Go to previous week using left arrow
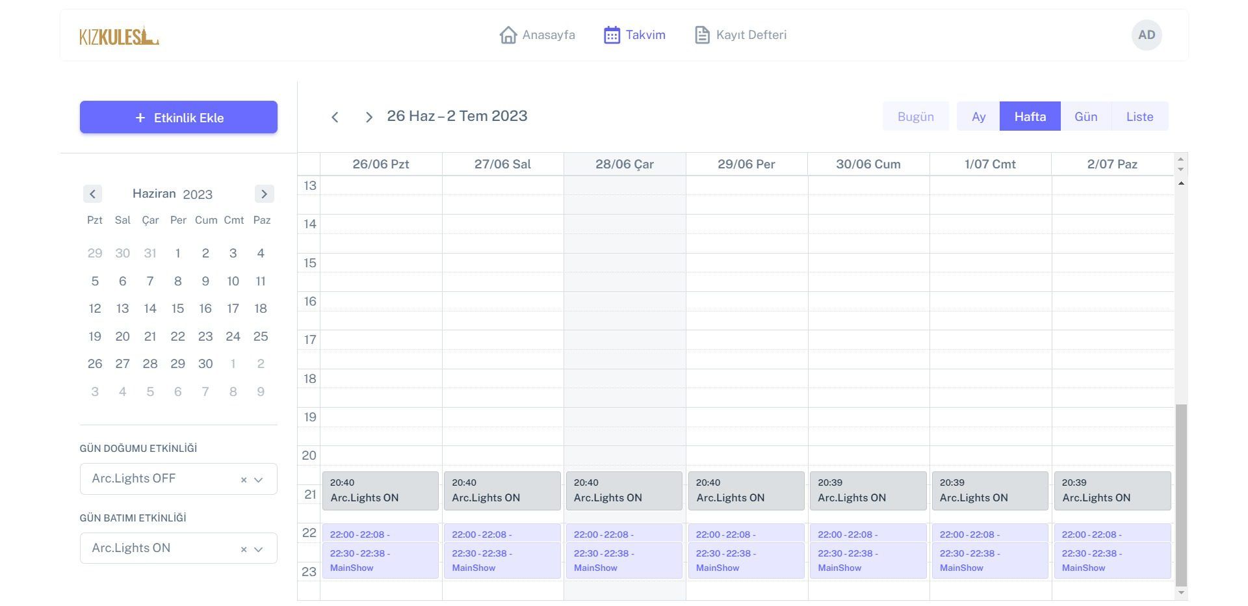 point(335,117)
